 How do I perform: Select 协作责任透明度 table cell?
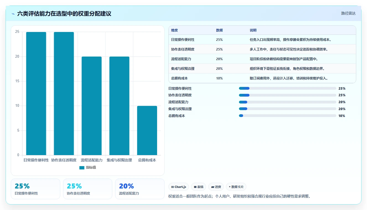pos(183,49)
